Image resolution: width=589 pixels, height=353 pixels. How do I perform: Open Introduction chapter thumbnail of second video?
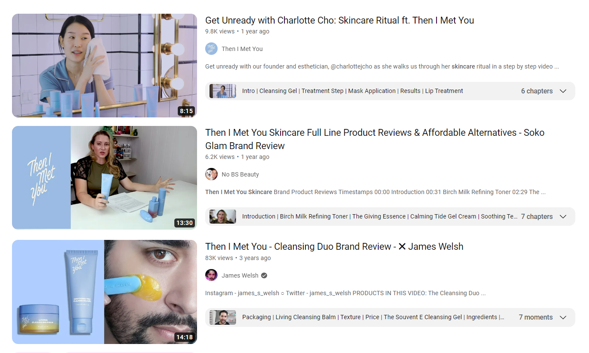point(223,217)
